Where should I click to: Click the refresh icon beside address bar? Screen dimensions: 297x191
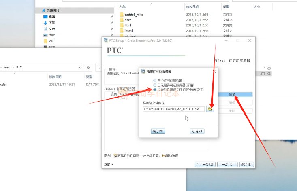pyautogui.click(x=88, y=67)
